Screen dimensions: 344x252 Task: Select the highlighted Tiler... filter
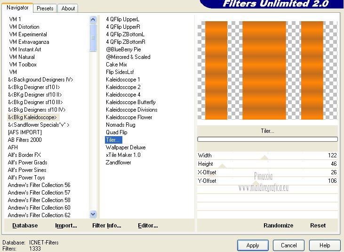coord(113,140)
